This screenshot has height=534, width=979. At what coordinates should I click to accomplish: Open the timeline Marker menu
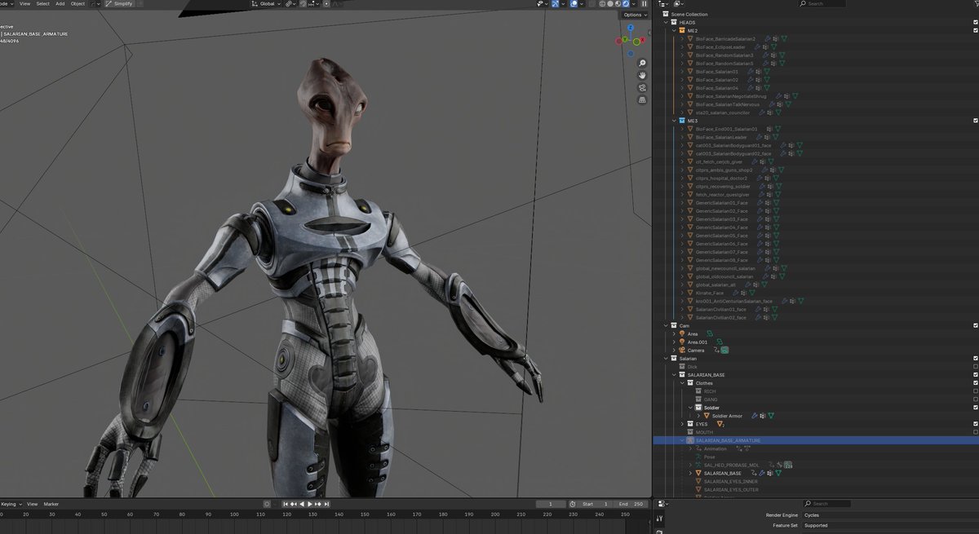tap(51, 504)
